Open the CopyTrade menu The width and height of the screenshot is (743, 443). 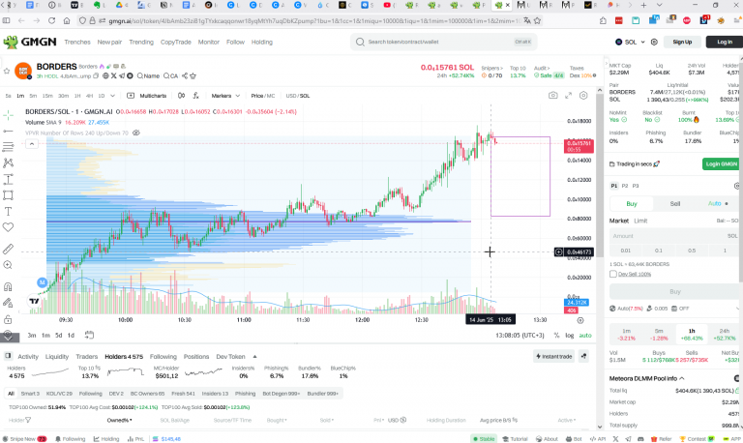pos(176,43)
